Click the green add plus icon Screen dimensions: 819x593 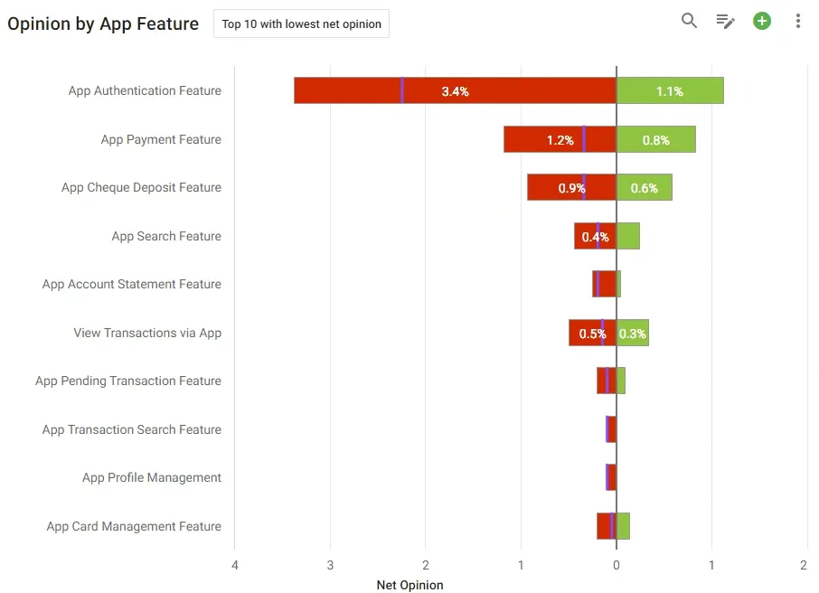click(761, 21)
